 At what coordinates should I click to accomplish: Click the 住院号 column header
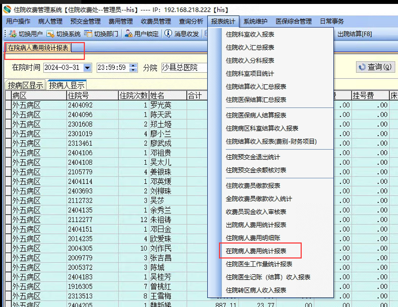[x=92, y=96]
